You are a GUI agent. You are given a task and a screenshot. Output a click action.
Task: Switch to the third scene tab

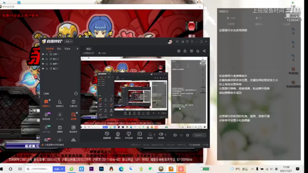(x=67, y=49)
